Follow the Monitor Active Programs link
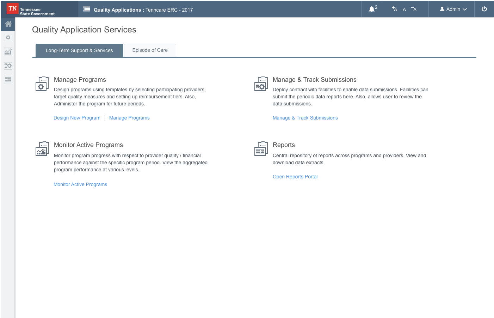 [80, 184]
